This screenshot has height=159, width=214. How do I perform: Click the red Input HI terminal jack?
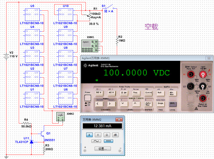(x=203, y=78)
